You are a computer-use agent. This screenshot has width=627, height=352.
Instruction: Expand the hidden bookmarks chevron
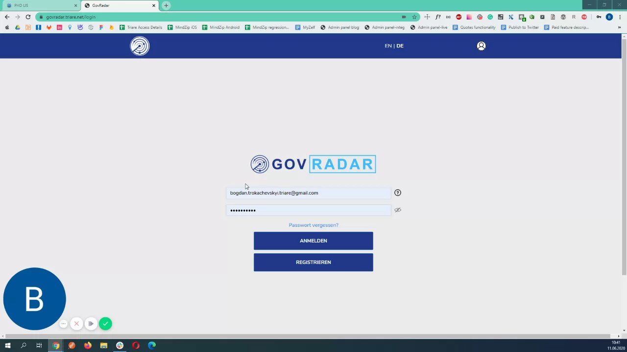pos(620,27)
